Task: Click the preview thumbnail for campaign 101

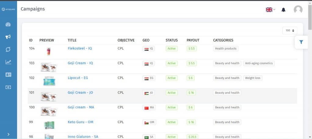Action: click(49, 96)
